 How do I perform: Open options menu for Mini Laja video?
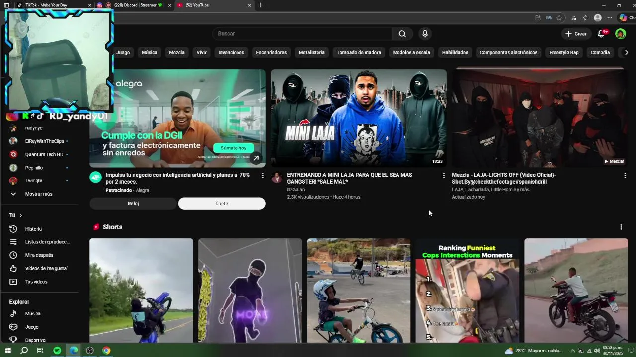click(x=444, y=175)
